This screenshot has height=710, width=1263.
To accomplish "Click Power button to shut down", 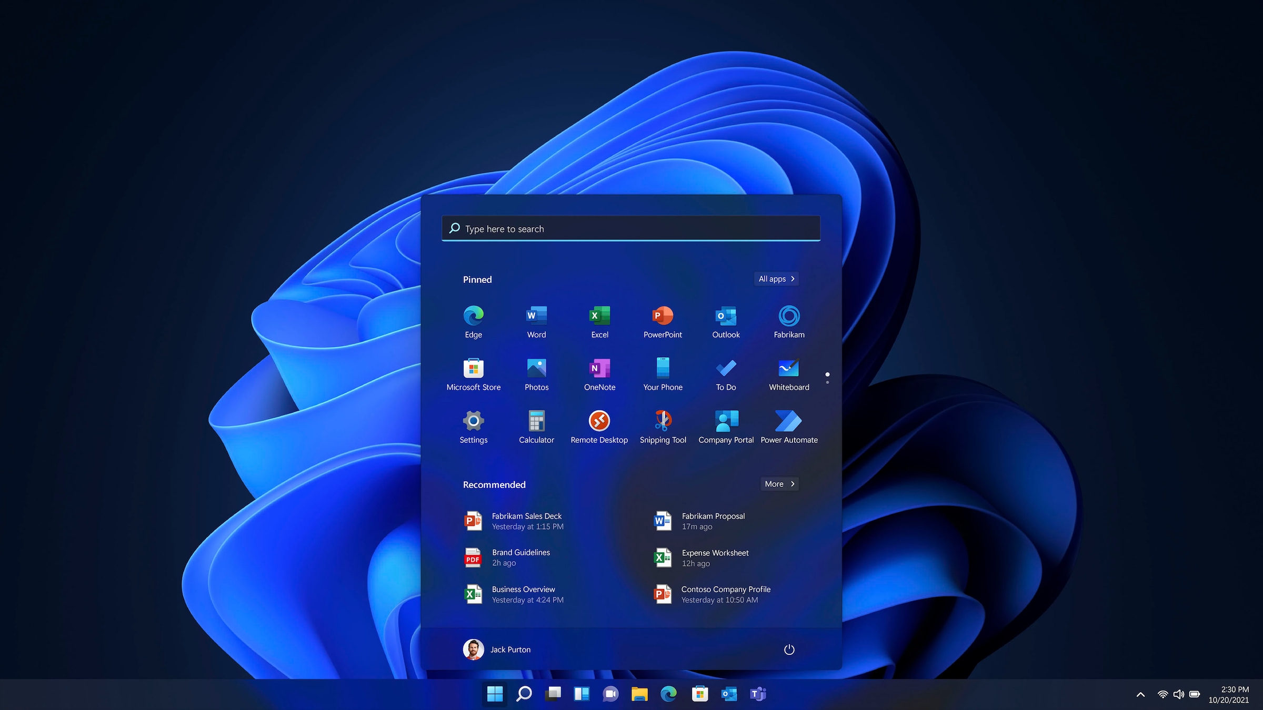I will (x=788, y=650).
